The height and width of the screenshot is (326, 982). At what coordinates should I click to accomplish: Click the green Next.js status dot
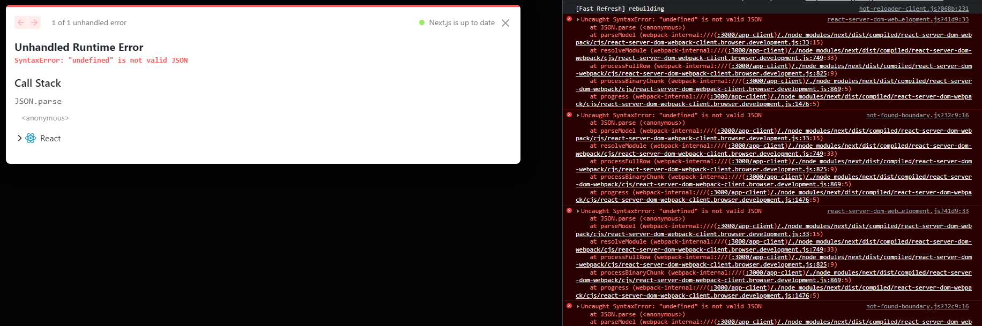422,22
